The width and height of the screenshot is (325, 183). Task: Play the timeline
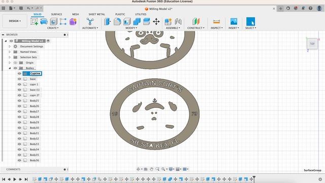click(x=15, y=179)
